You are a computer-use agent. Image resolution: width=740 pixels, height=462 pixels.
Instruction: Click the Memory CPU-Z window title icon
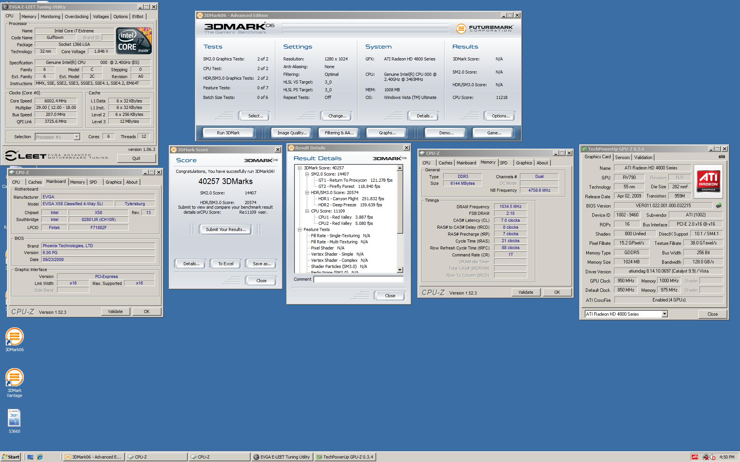(x=422, y=153)
